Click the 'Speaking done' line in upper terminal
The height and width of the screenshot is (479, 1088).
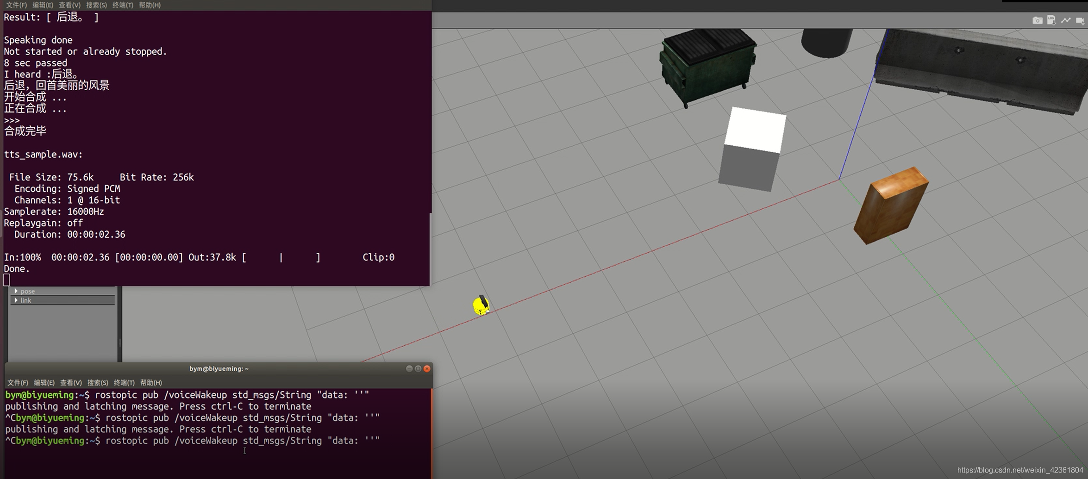(38, 40)
